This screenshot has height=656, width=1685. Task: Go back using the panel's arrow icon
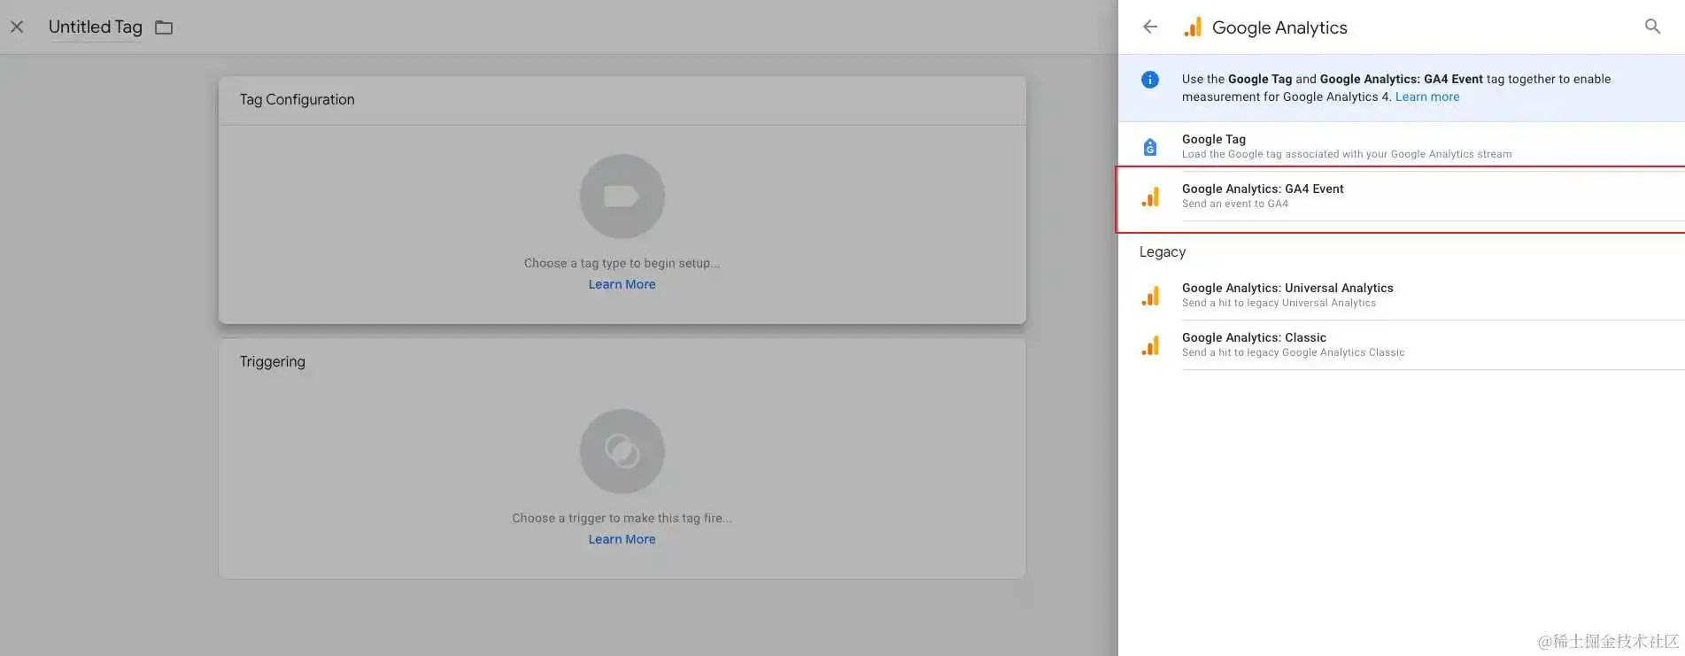click(1150, 27)
